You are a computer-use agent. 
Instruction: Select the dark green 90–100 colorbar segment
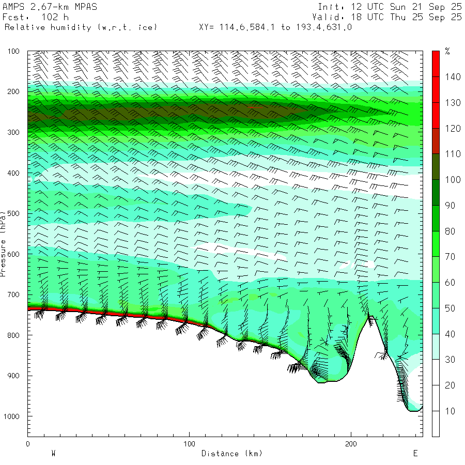tap(436, 193)
